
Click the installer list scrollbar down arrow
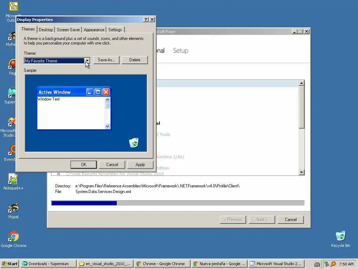tap(301, 172)
